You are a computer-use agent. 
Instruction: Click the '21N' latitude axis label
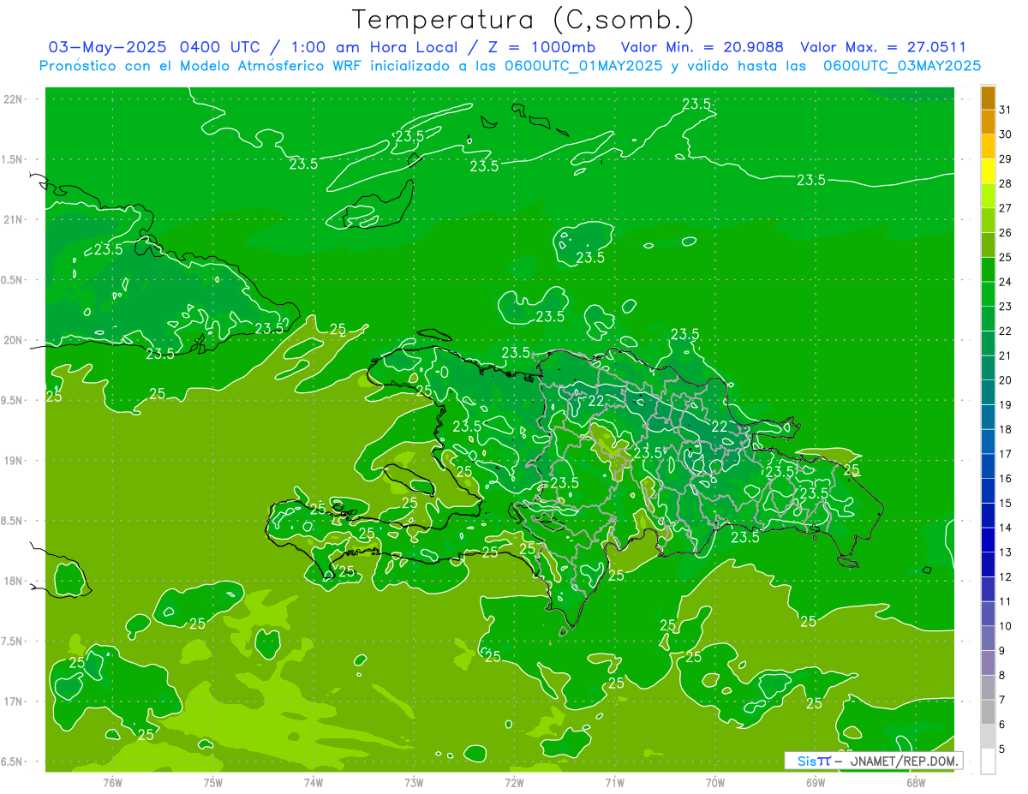coord(14,219)
